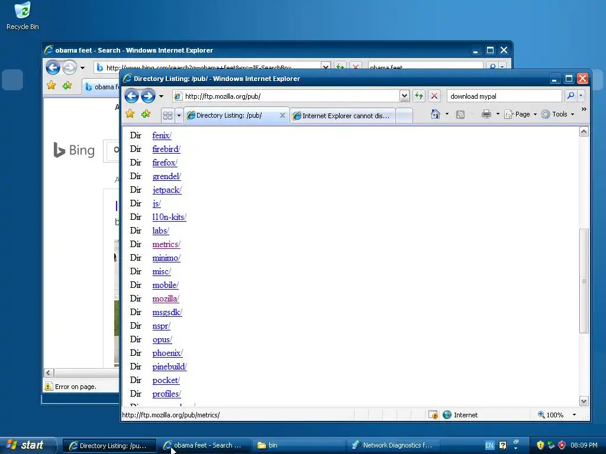
Task: Click the zoom magnifier icon in status bar
Action: click(x=541, y=414)
